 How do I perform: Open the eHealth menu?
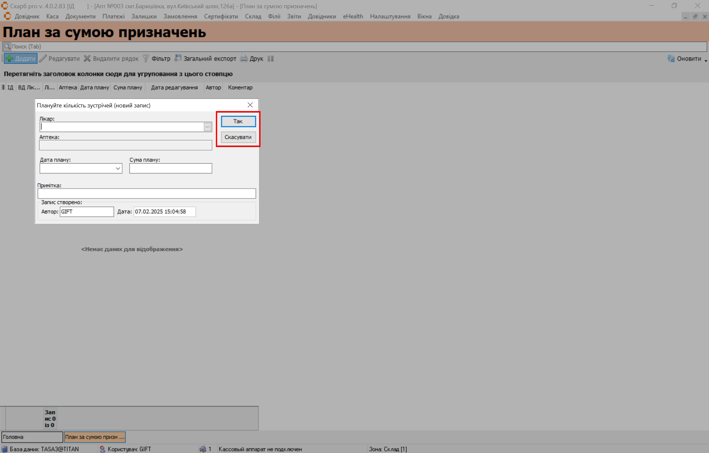[353, 16]
